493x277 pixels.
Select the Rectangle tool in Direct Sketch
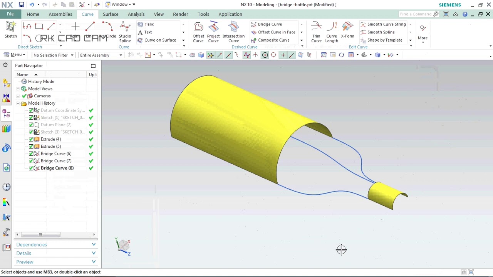point(39,27)
